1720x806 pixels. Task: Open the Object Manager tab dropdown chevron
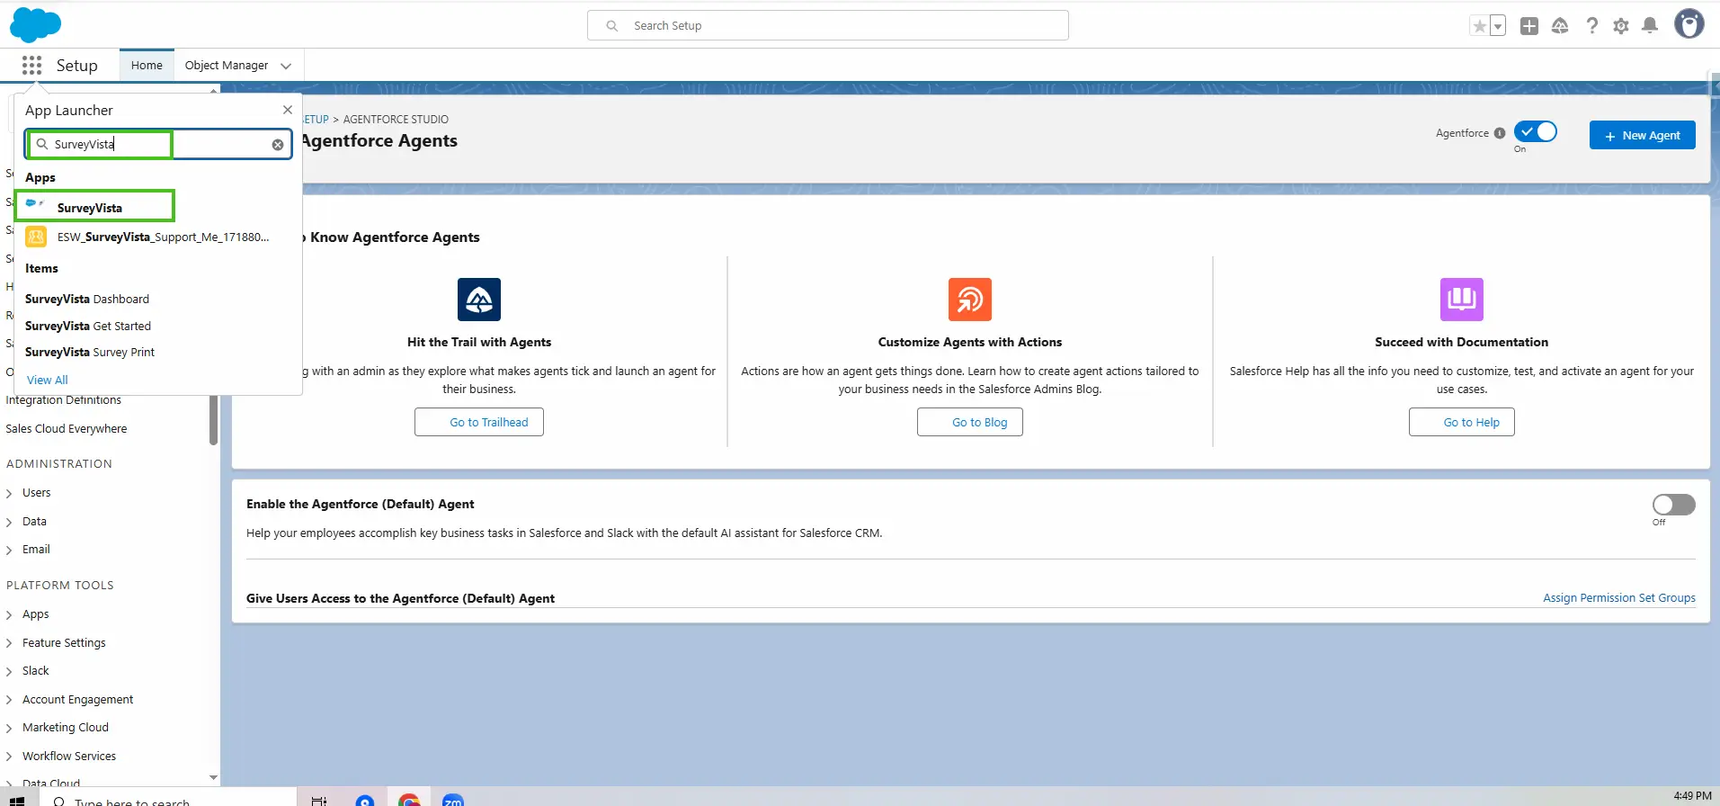click(286, 66)
